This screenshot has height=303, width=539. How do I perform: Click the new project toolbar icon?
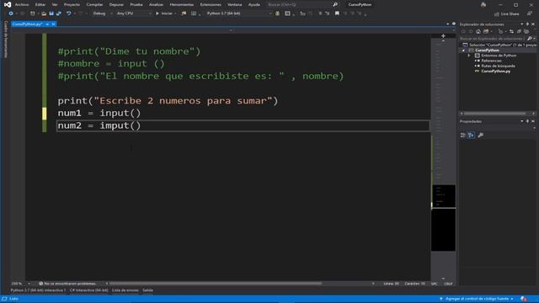point(32,13)
